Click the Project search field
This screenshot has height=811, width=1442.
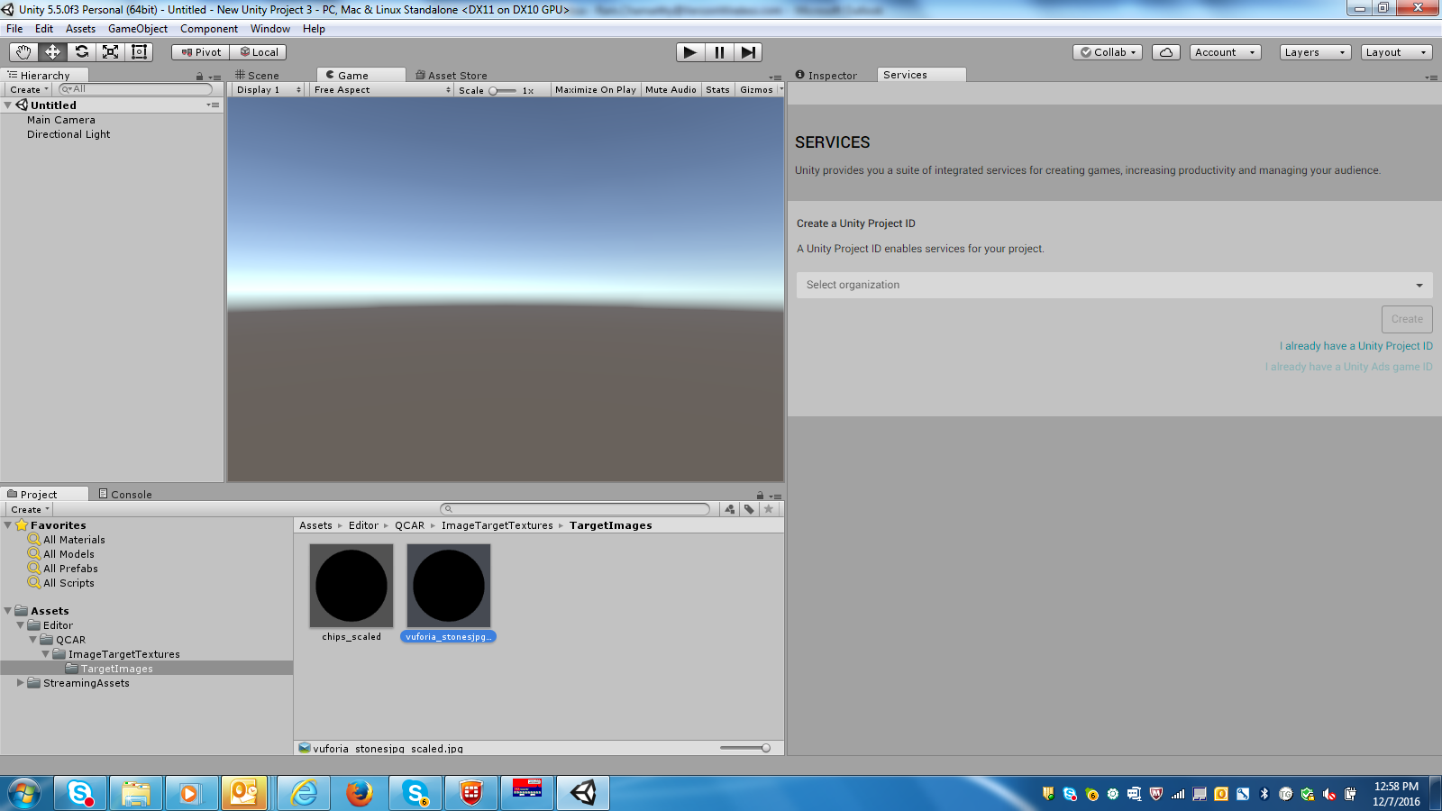tap(575, 509)
